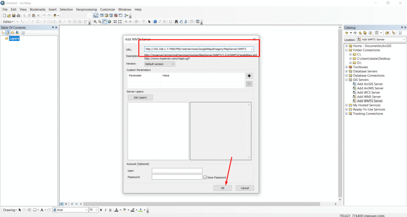The height and width of the screenshot is (217, 407).
Task: Click the line color pen swatch
Action: pyautogui.click(x=133, y=210)
